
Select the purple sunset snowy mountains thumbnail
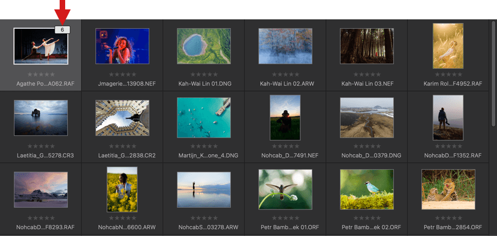tap(40, 190)
